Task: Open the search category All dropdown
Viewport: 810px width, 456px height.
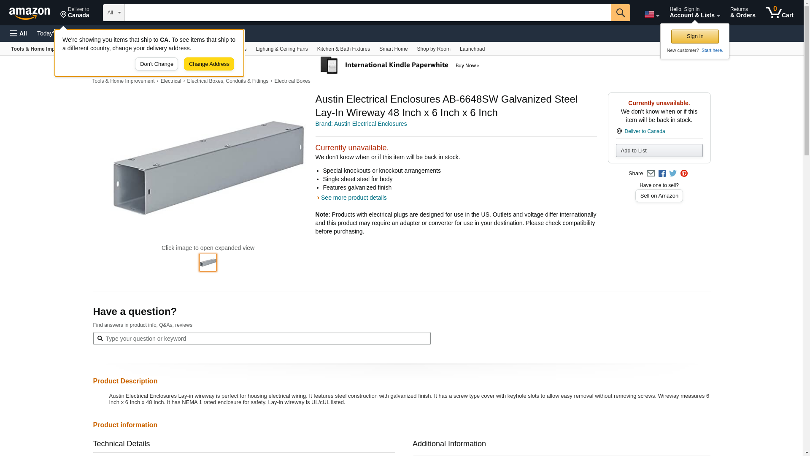Action: coord(113,13)
